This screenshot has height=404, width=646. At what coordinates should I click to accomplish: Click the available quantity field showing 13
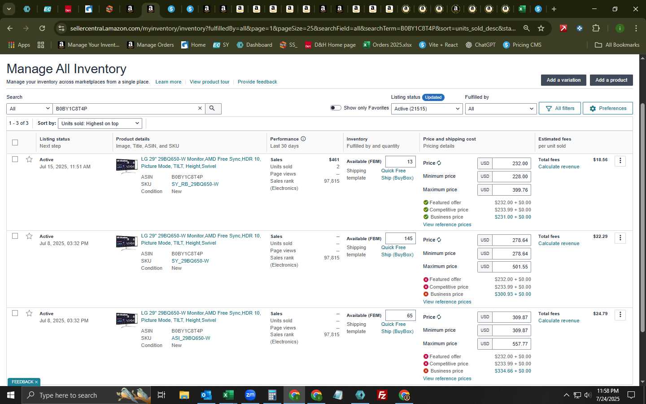(400, 162)
